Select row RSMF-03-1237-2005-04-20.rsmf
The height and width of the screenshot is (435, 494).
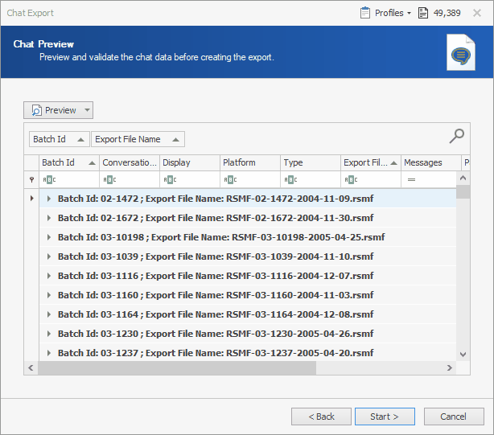coord(248,353)
